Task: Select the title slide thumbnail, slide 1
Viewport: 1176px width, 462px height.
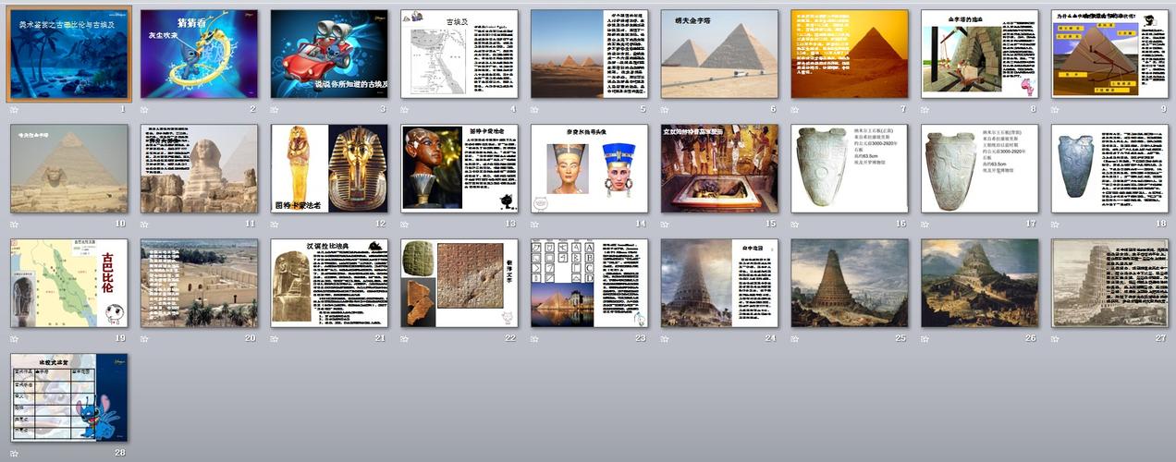Action: coord(69,54)
